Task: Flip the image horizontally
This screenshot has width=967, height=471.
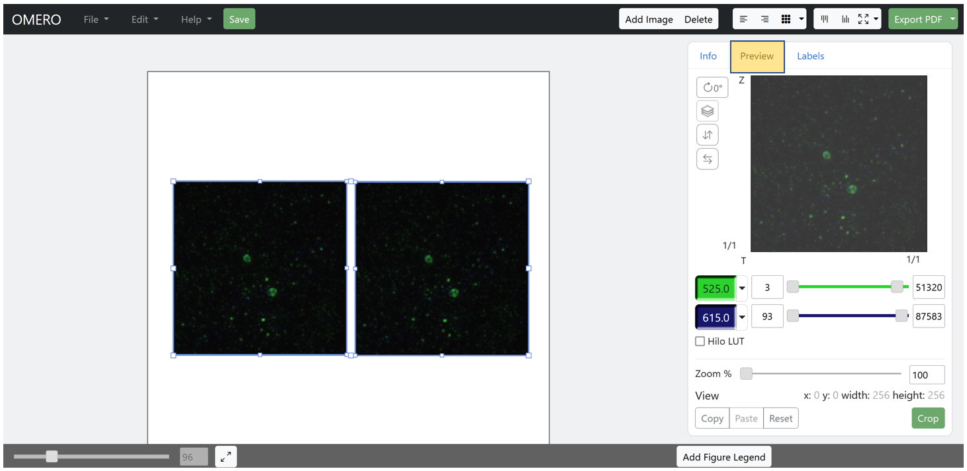Action: click(708, 159)
